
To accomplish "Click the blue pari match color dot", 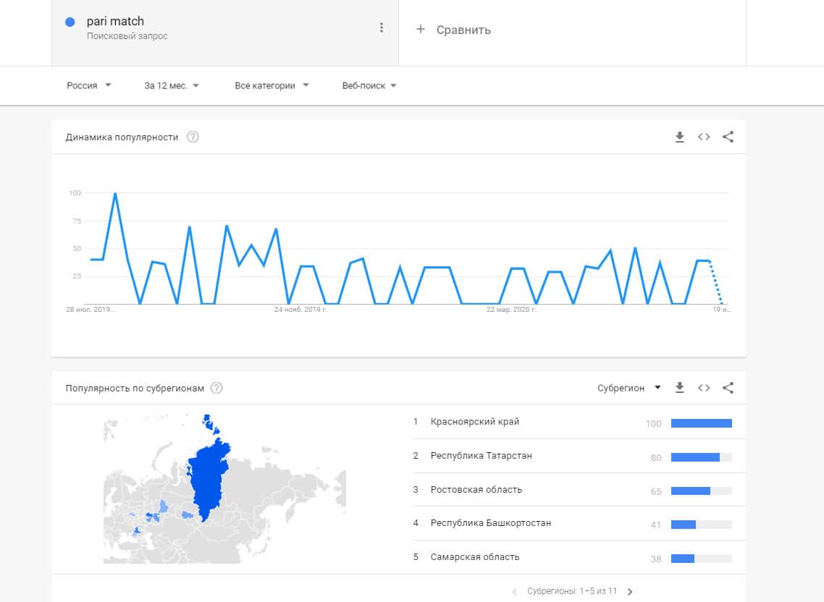I will tap(70, 22).
